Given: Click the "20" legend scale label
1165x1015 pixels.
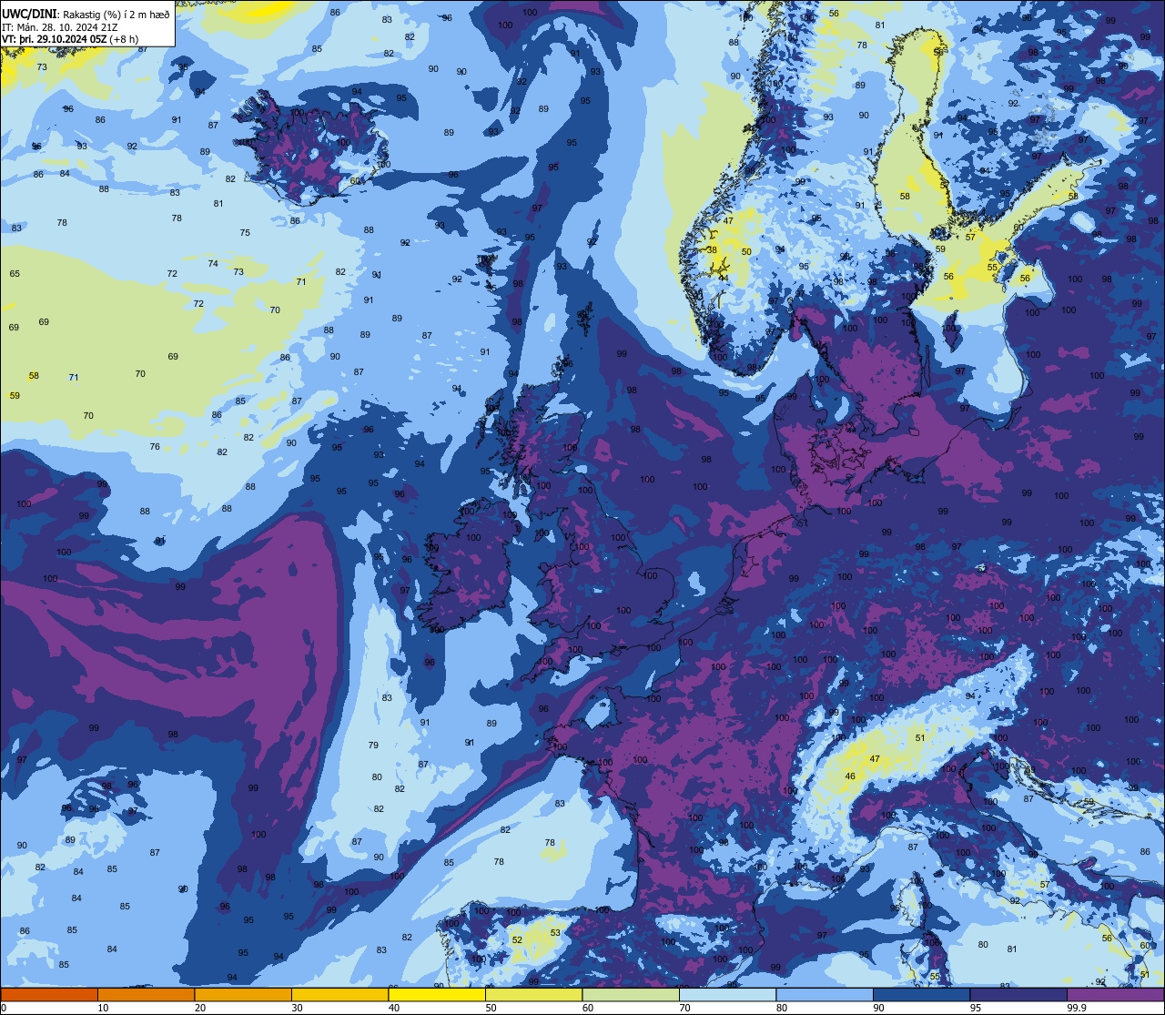Looking at the screenshot, I should coord(200,1008).
